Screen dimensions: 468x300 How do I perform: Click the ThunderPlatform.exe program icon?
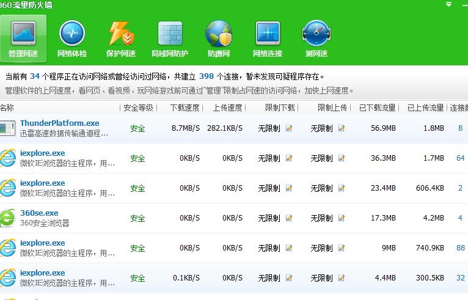pyautogui.click(x=7, y=128)
